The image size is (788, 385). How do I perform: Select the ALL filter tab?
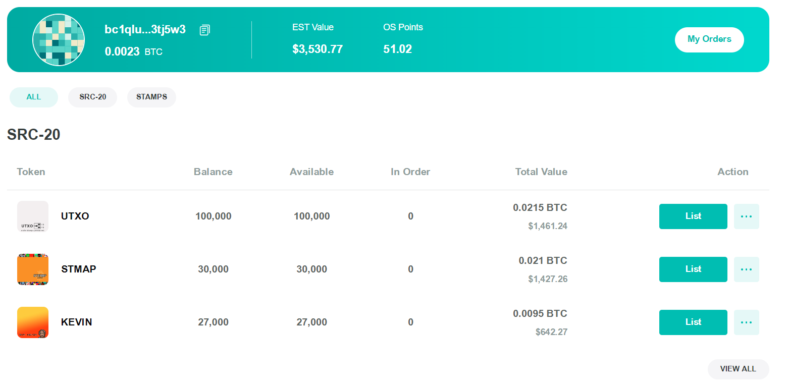click(34, 97)
